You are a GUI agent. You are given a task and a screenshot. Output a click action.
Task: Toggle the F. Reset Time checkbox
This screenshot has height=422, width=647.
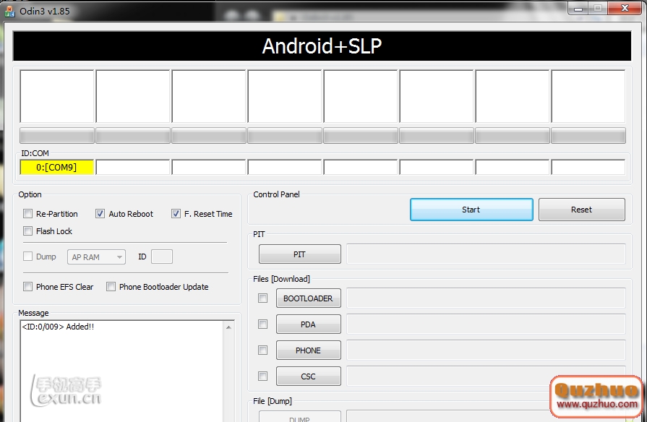176,214
